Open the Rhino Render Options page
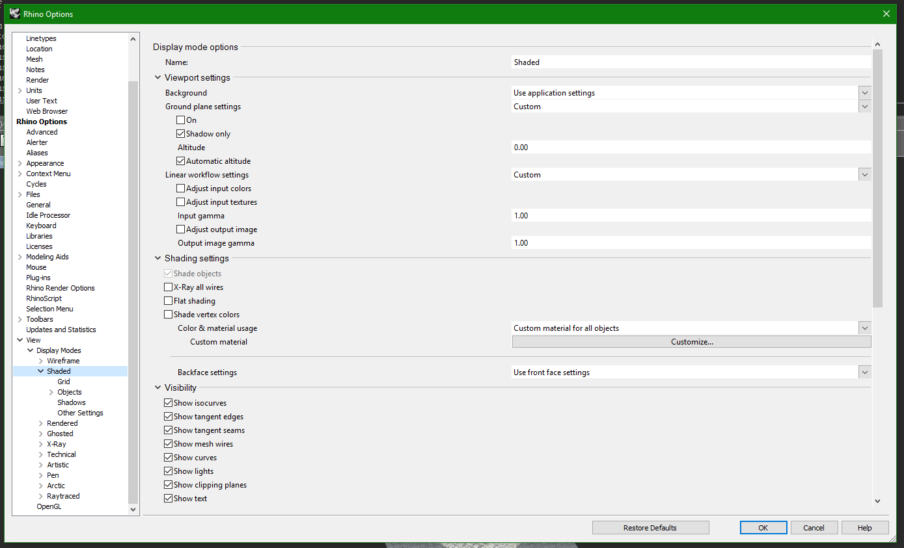Image resolution: width=904 pixels, height=548 pixels. (61, 288)
